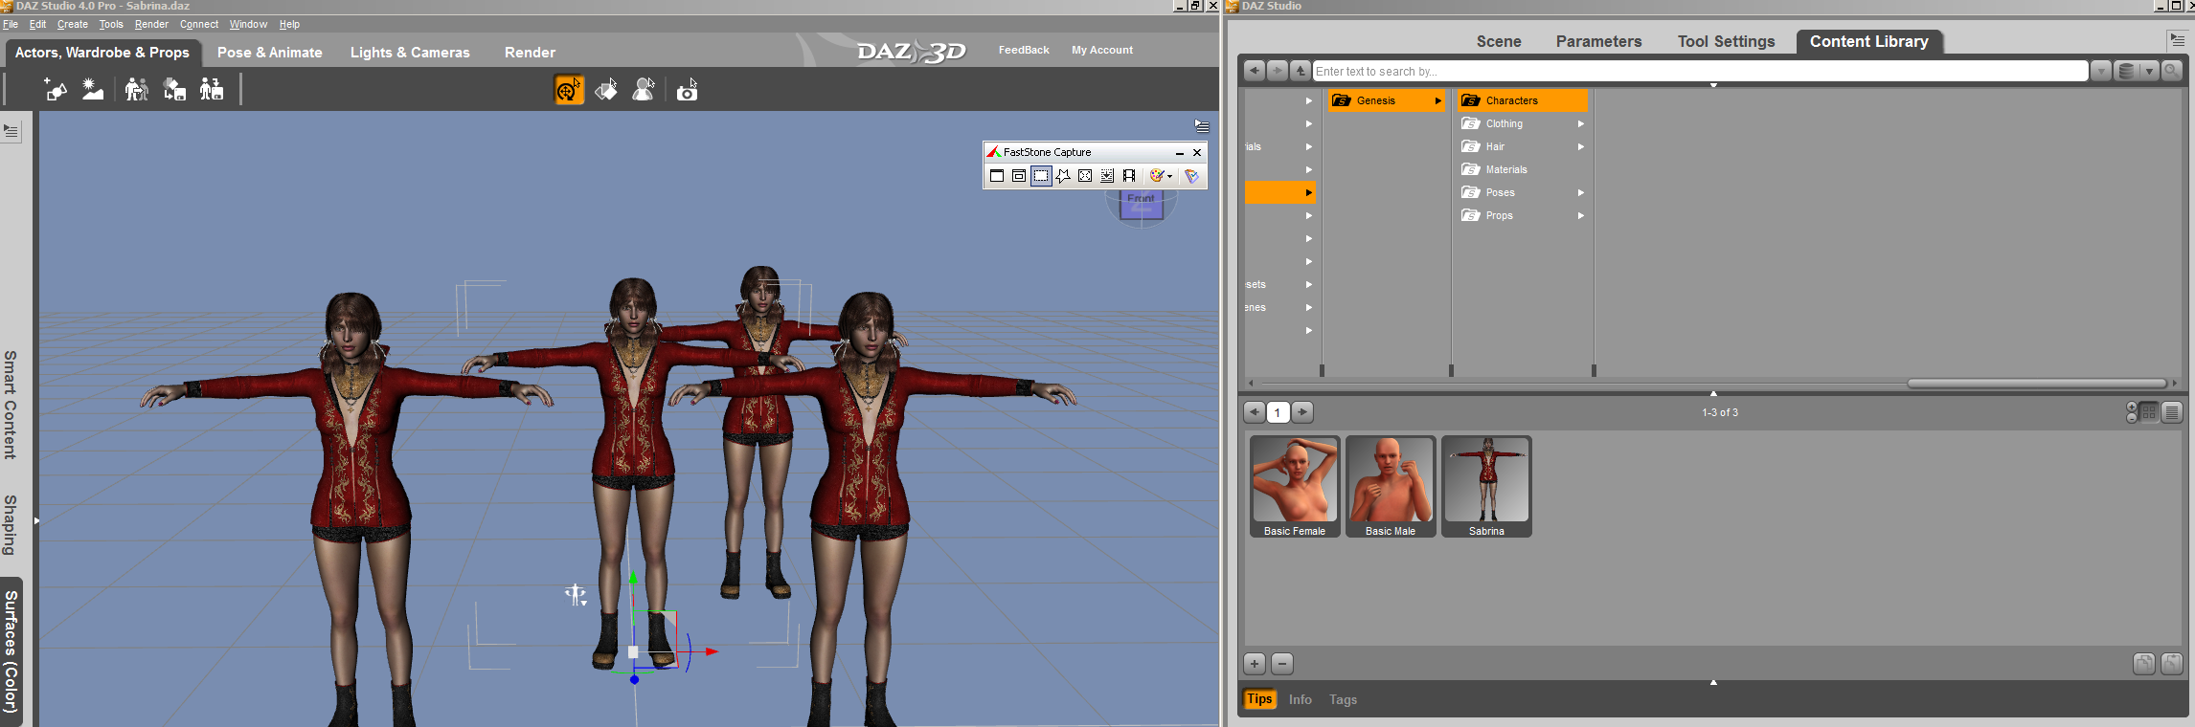The width and height of the screenshot is (2195, 727).
Task: Click the Basic Male thumbnail
Action: (x=1391, y=486)
